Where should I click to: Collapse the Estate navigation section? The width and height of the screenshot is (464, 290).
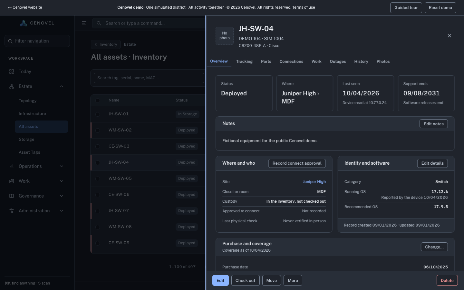(62, 86)
